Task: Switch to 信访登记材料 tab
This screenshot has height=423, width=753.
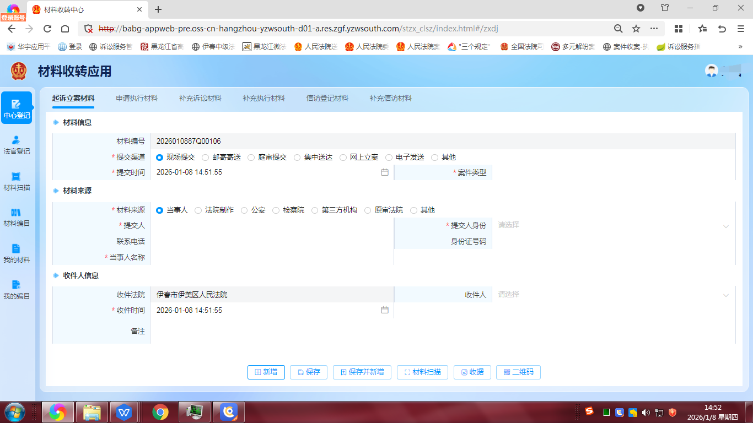Action: click(x=327, y=98)
